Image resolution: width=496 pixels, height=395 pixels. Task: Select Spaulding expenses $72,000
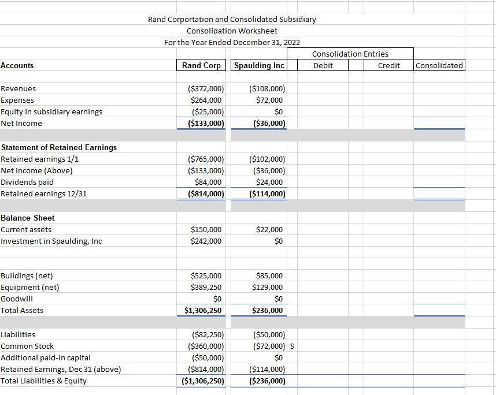(x=269, y=100)
